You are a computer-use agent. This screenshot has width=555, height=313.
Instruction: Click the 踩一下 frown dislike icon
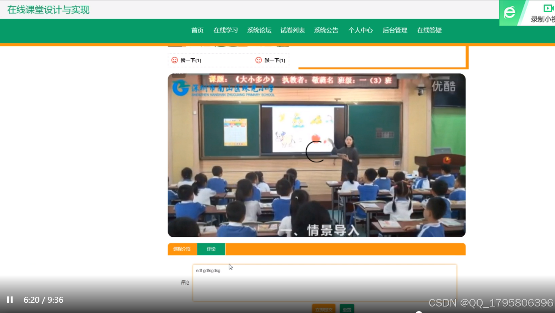(259, 59)
